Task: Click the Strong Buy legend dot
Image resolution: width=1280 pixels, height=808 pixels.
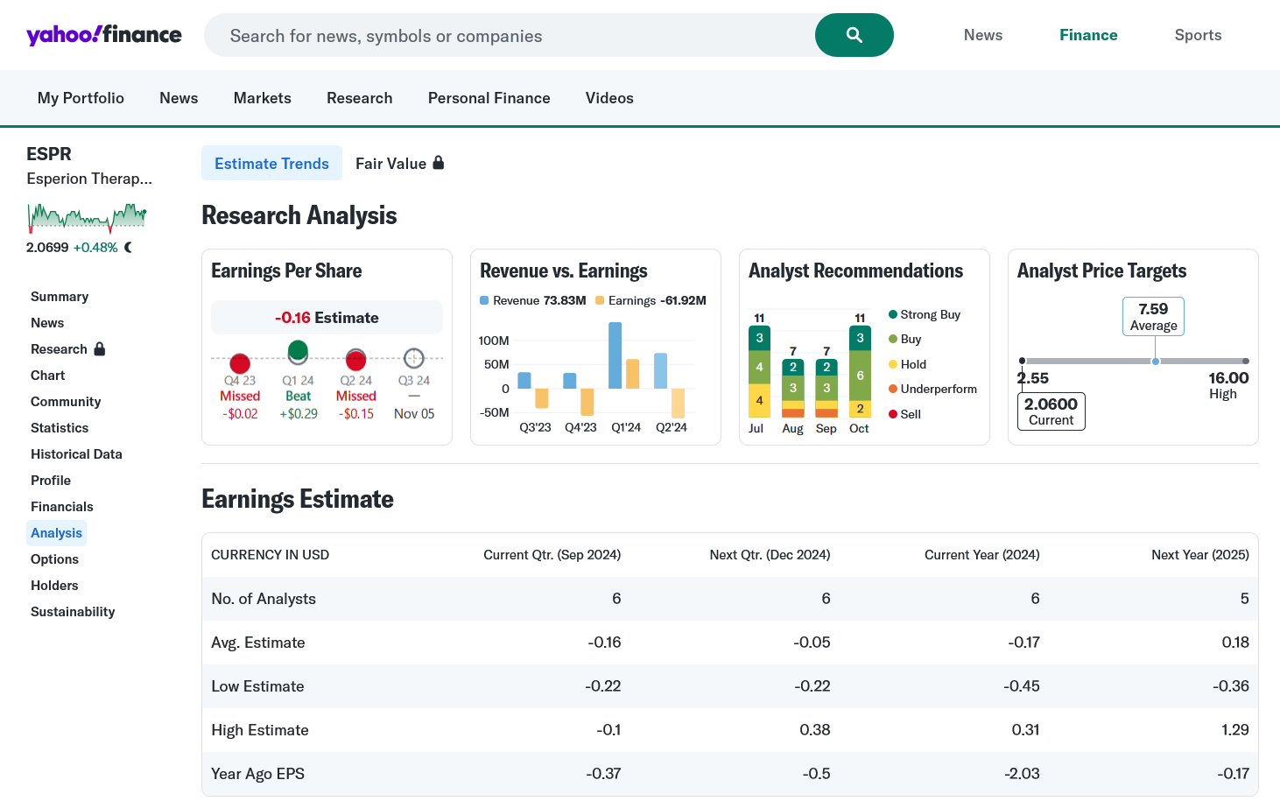Action: point(893,314)
